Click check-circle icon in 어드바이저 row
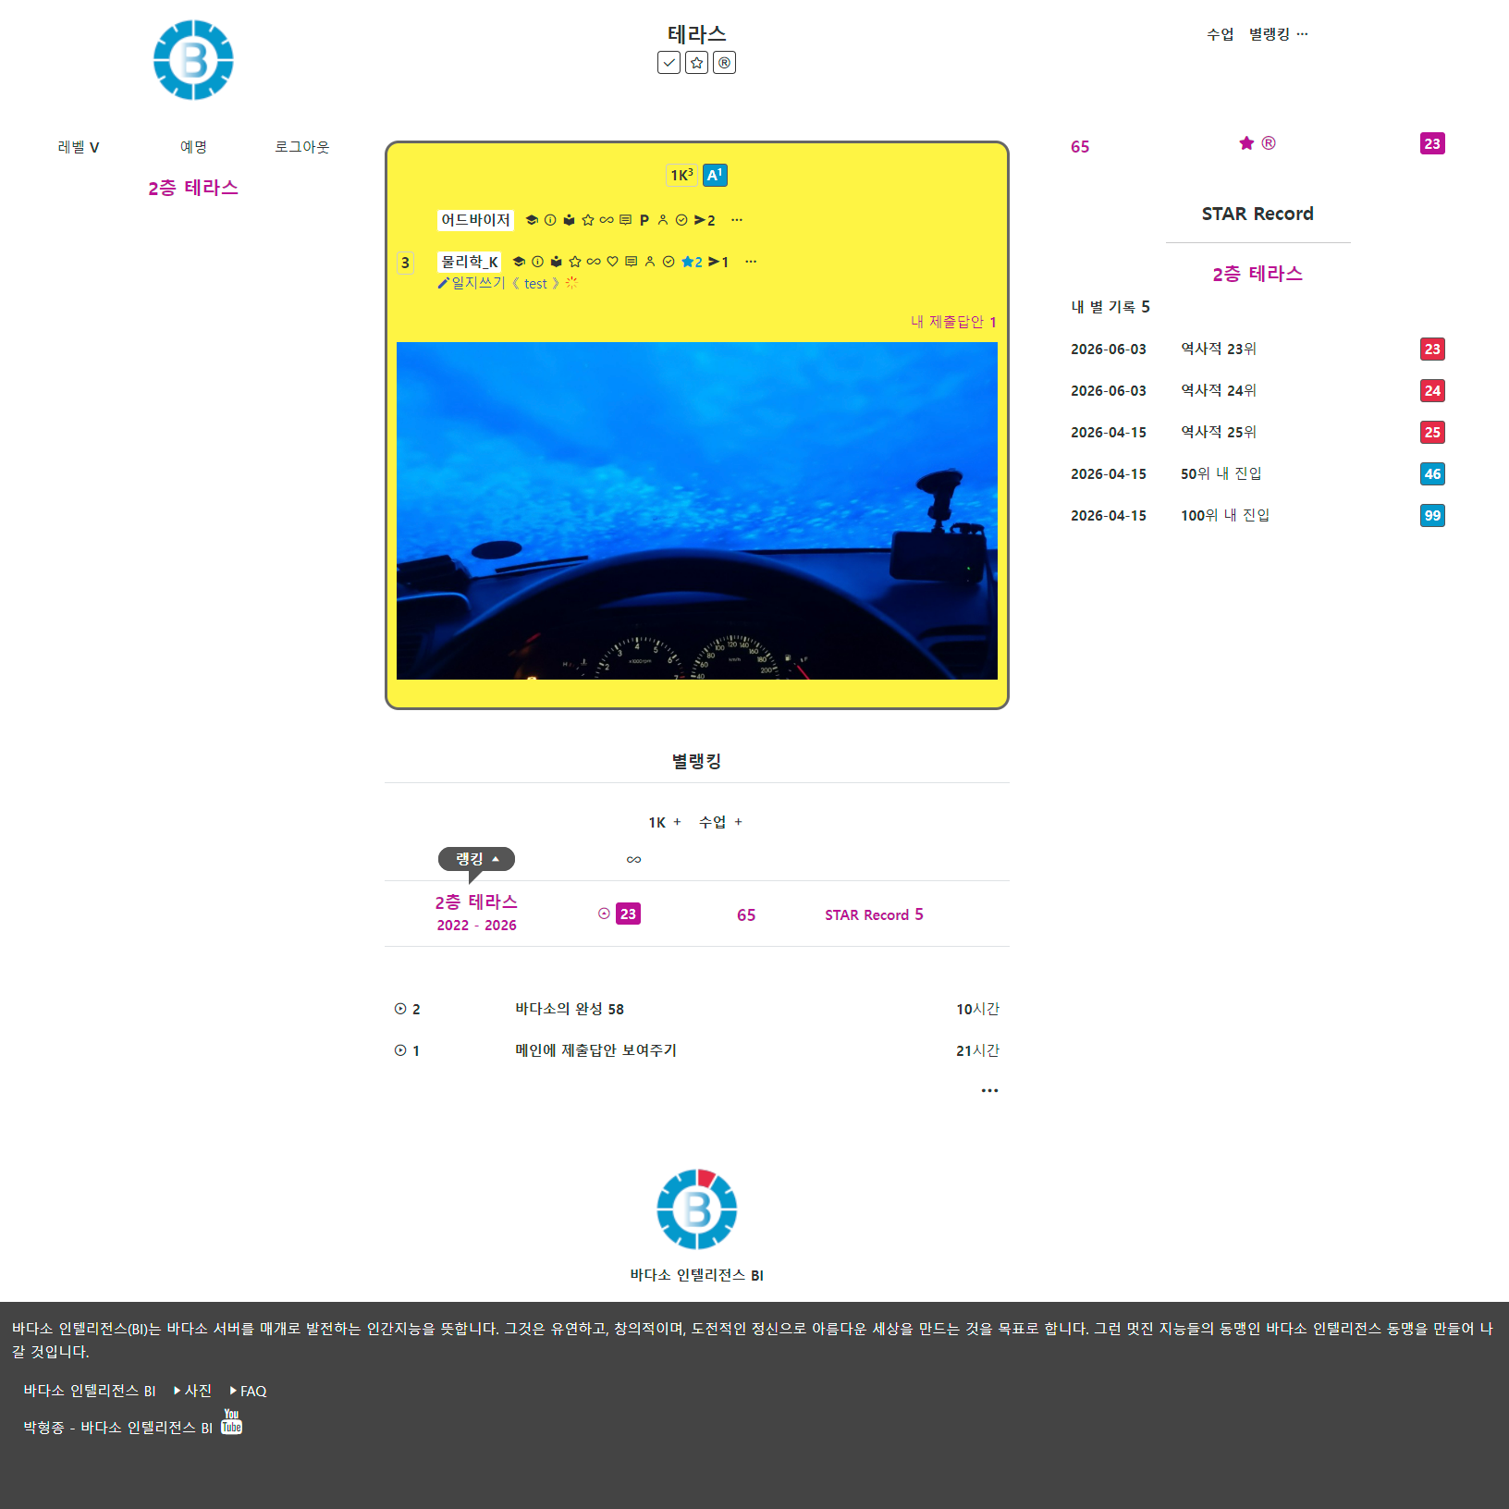This screenshot has width=1509, height=1509. 681,220
